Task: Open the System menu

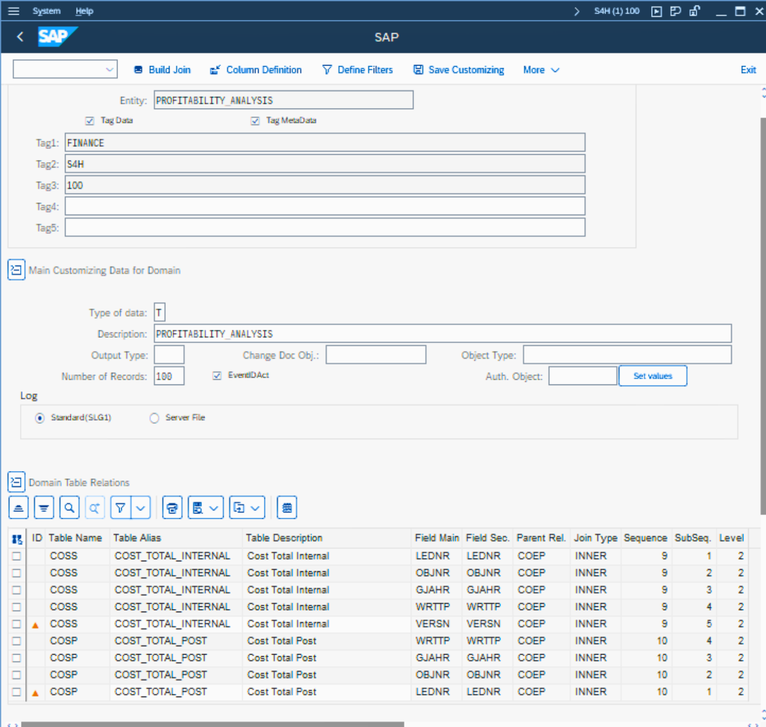Action: click(x=46, y=11)
